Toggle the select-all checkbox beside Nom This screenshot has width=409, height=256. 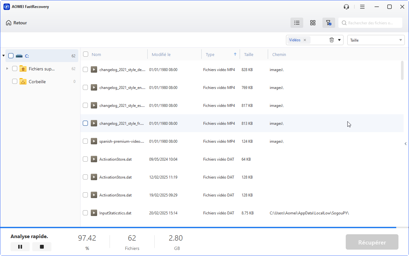86,54
